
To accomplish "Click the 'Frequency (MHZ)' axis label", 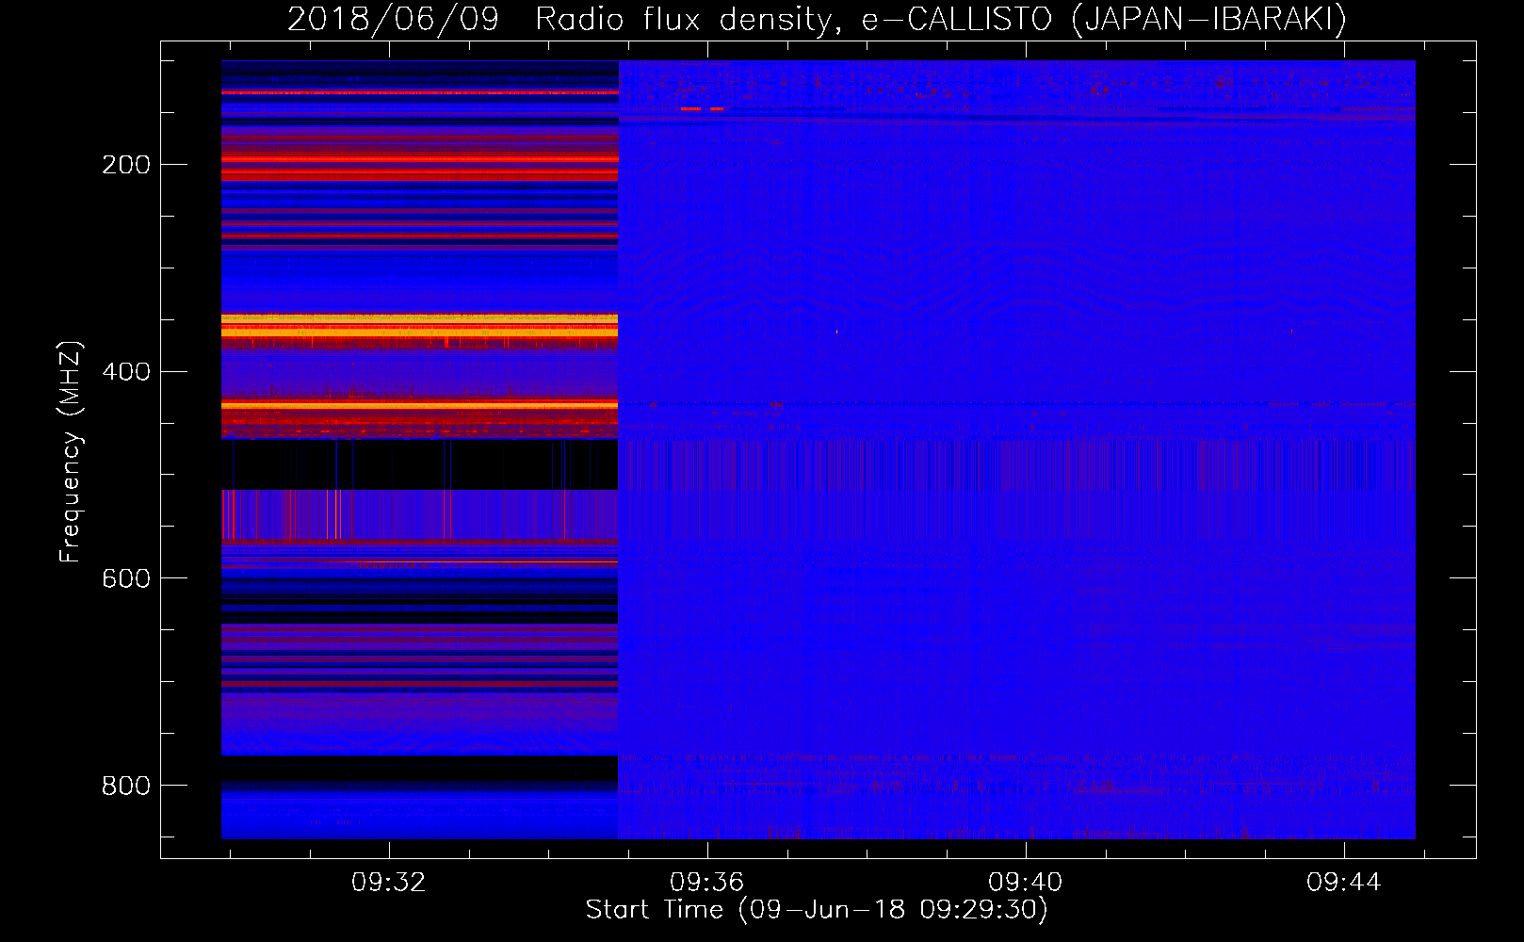I will click(x=71, y=452).
